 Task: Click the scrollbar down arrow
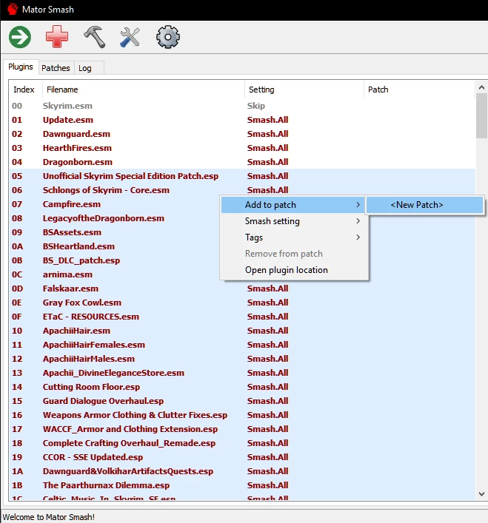481,494
